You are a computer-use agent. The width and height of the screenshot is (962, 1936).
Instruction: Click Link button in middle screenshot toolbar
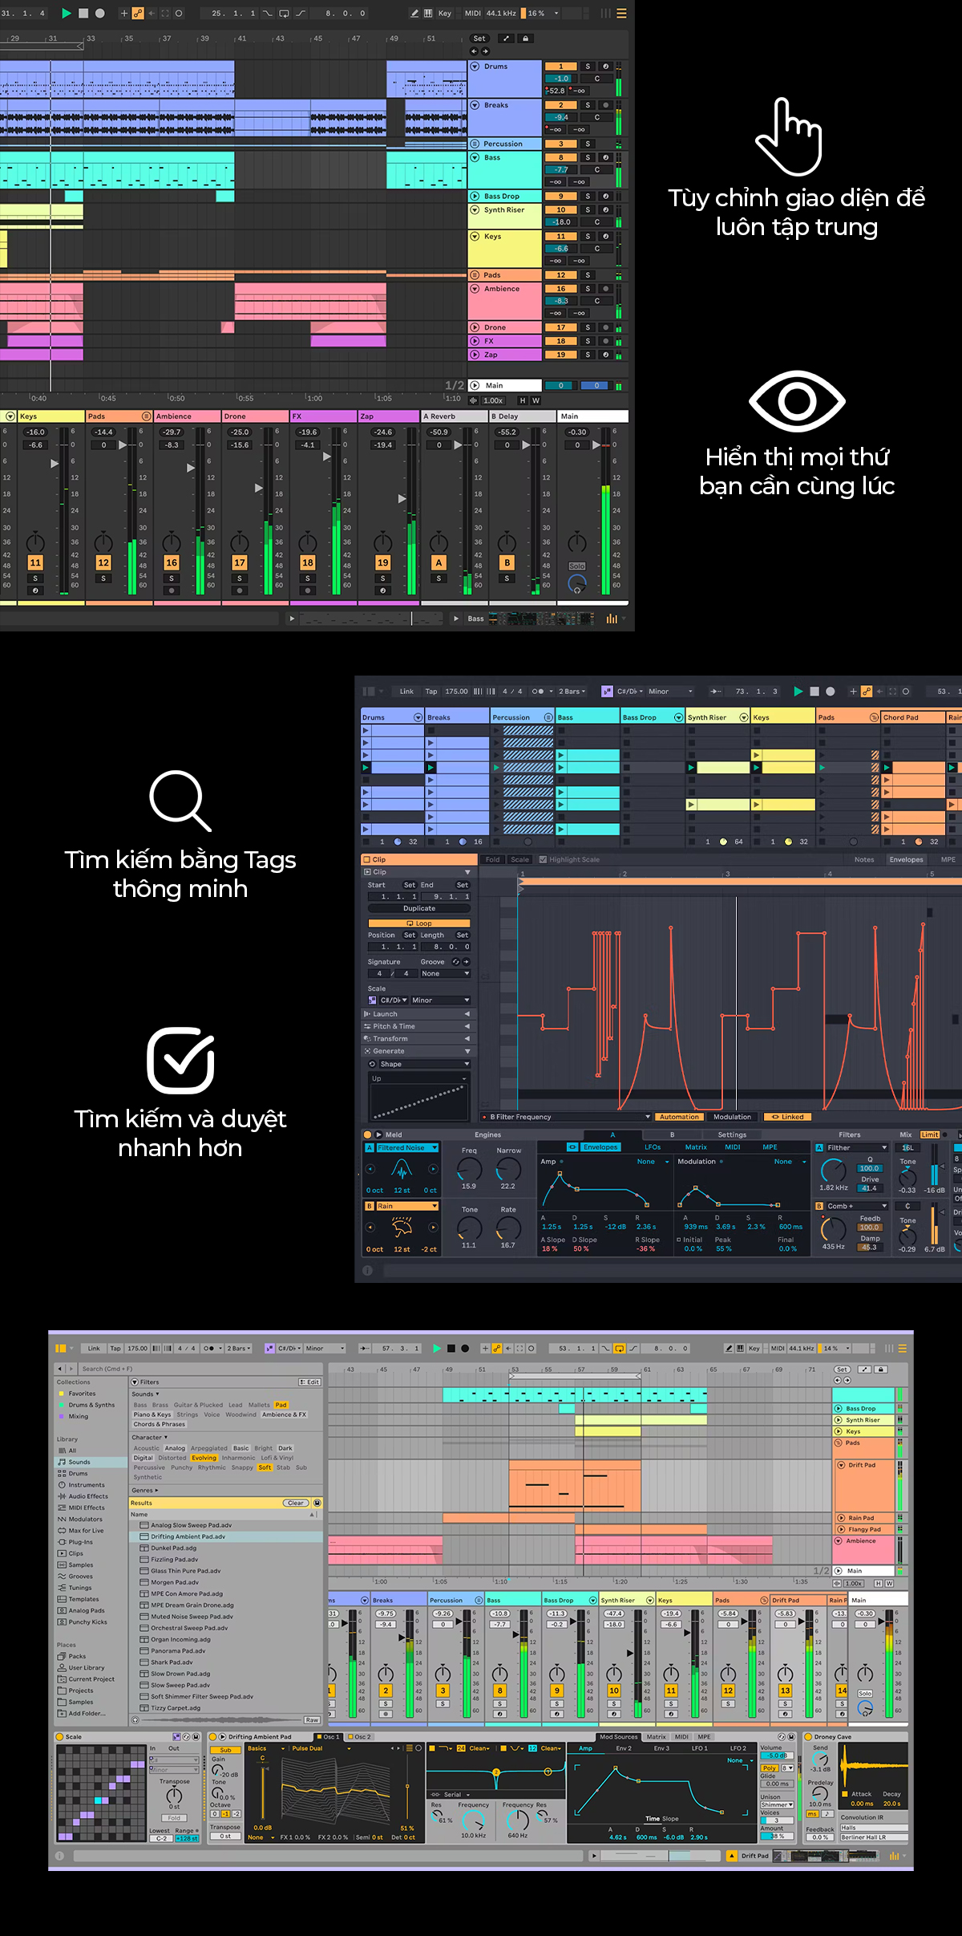click(407, 691)
